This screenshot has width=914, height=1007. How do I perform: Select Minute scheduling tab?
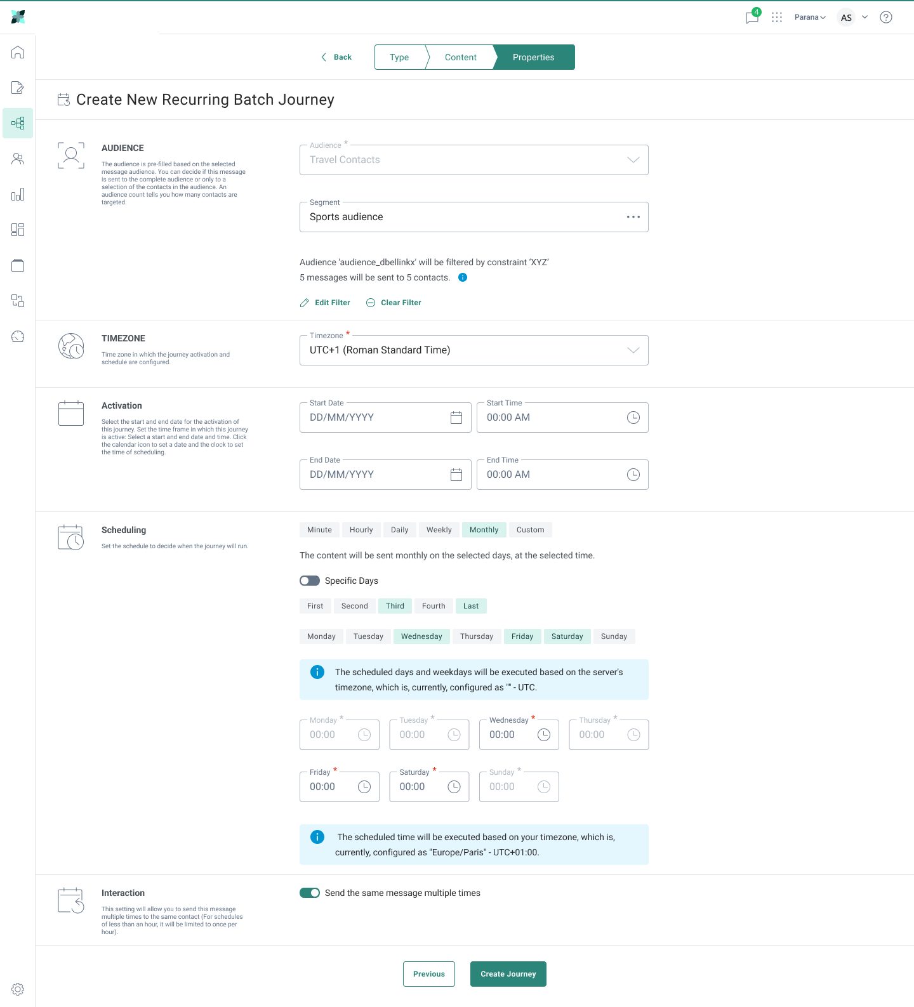pyautogui.click(x=319, y=530)
